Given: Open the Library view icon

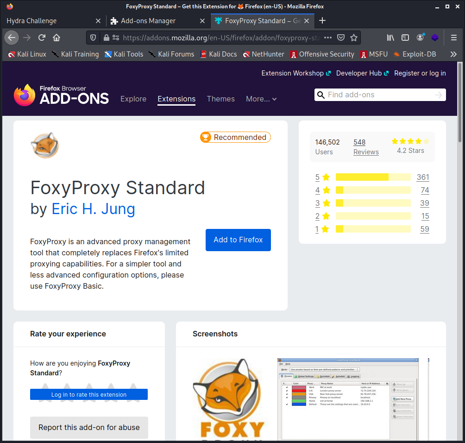Looking at the screenshot, I should tap(390, 38).
